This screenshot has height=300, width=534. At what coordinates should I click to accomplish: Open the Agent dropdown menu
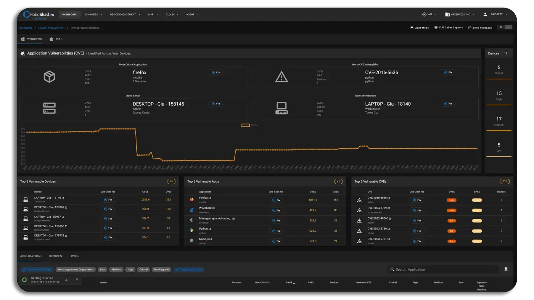192,14
